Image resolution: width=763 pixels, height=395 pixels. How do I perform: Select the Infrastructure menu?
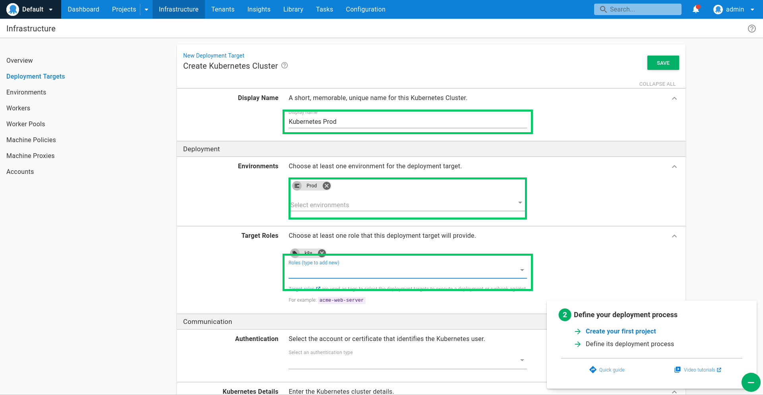click(x=178, y=9)
